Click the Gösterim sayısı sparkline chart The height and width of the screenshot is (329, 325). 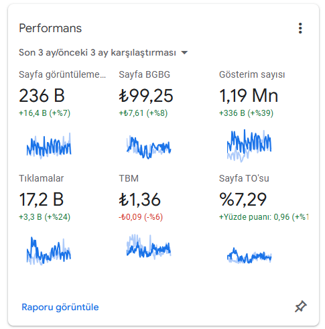coord(249,145)
